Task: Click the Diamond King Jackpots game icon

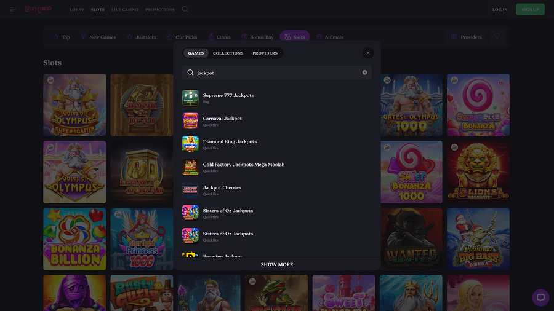Action: 190,144
